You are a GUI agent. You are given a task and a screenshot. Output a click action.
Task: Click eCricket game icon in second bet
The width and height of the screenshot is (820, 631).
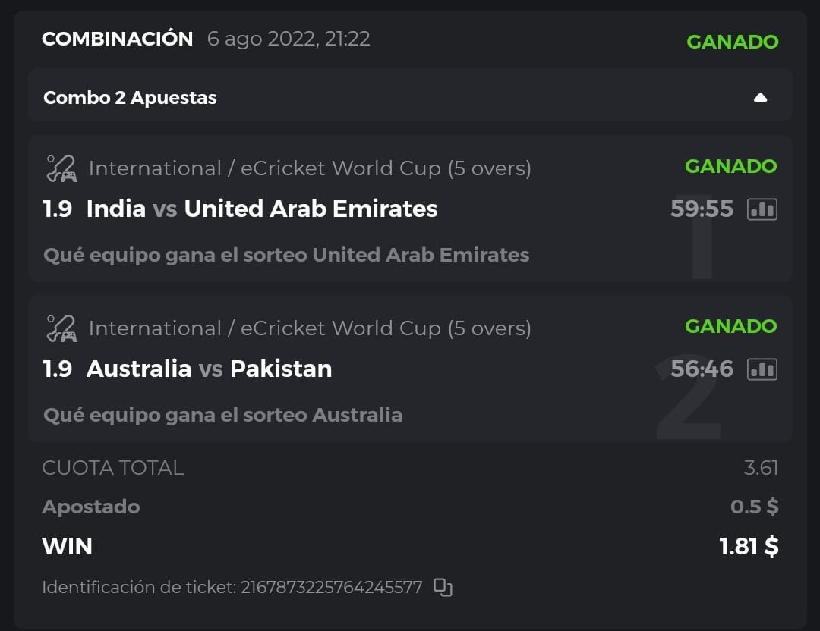(61, 328)
